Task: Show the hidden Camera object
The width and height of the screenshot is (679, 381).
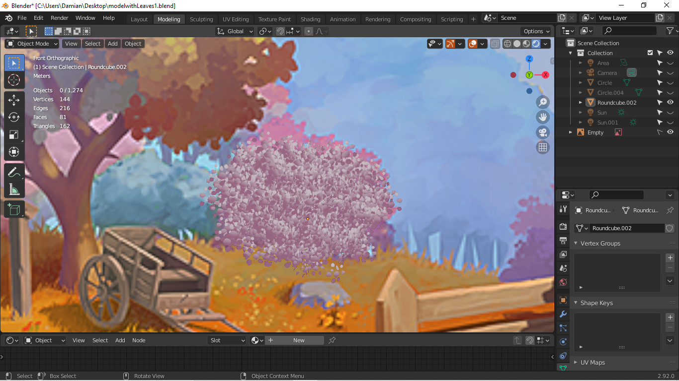Action: (670, 73)
